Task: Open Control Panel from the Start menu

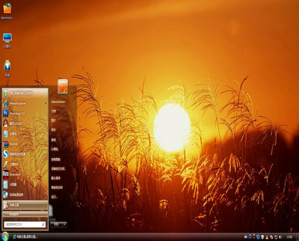Action: pos(56,159)
